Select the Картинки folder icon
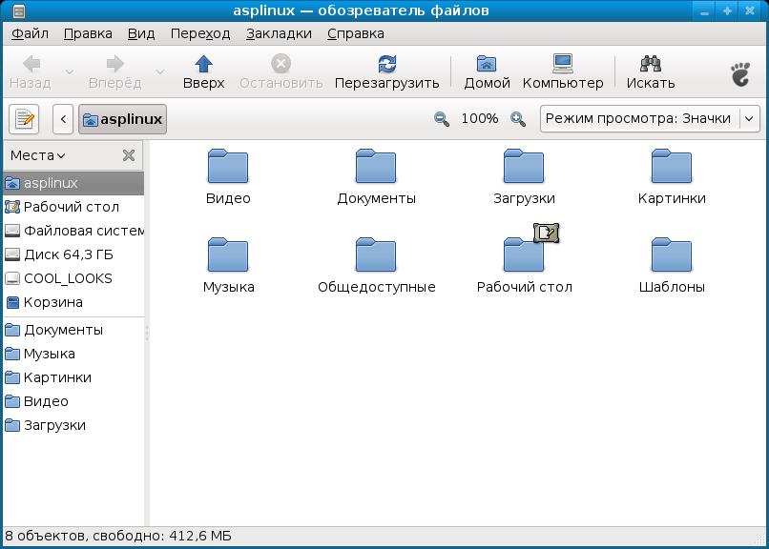This screenshot has height=549, width=769. (x=672, y=167)
